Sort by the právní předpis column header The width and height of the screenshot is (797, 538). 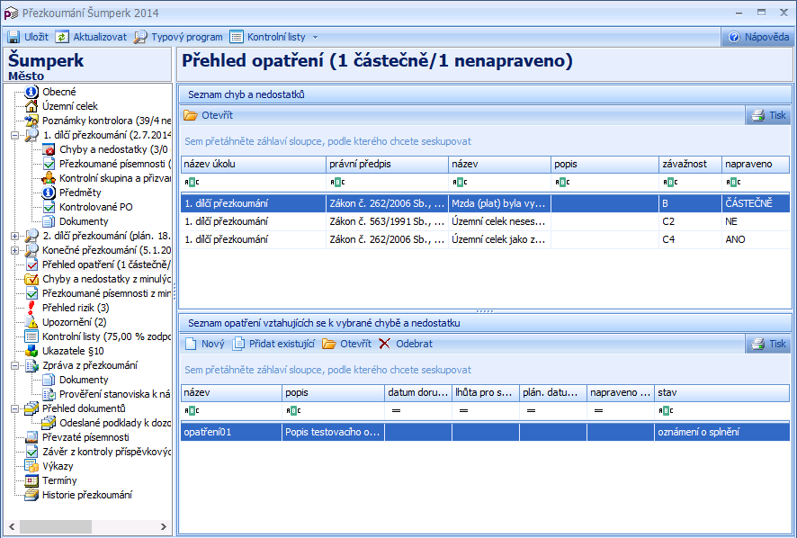387,165
